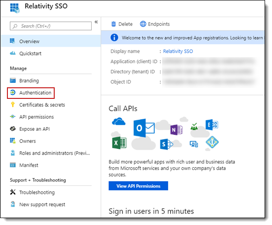Create a New support request
This screenshot has height=225, width=272.
click(x=51, y=204)
